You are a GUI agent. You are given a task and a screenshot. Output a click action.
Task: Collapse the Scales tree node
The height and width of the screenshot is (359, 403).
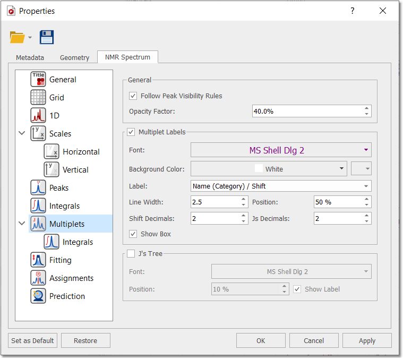coord(22,134)
